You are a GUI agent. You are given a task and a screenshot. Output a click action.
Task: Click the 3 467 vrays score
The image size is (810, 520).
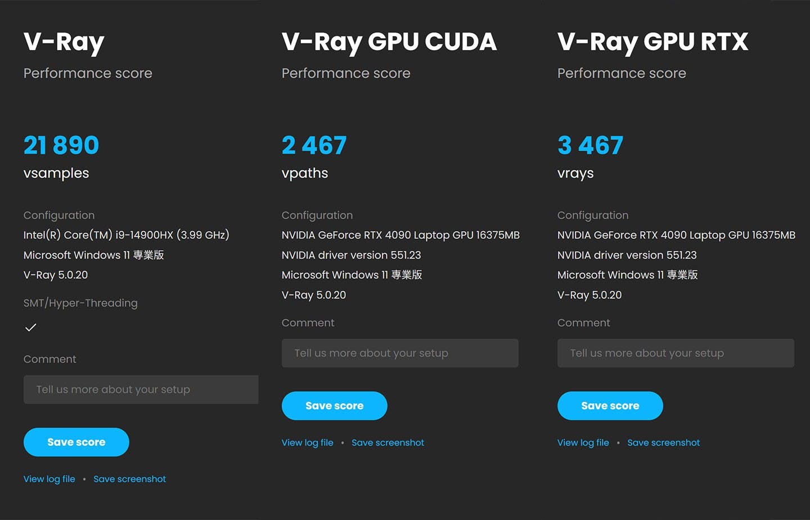tap(590, 146)
